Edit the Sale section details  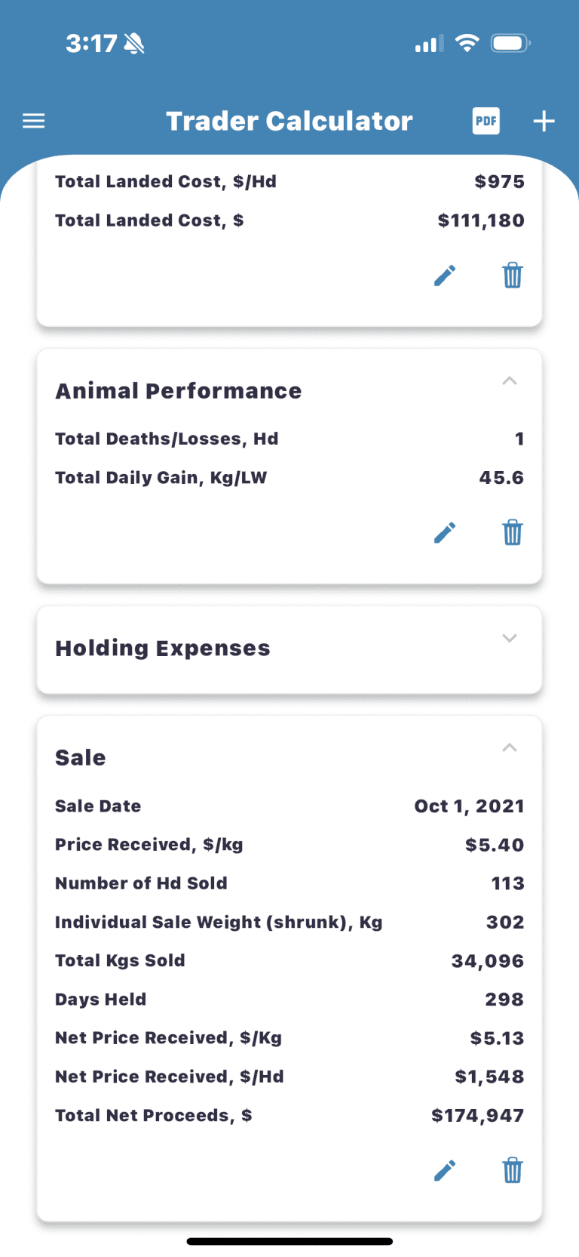coord(445,1171)
